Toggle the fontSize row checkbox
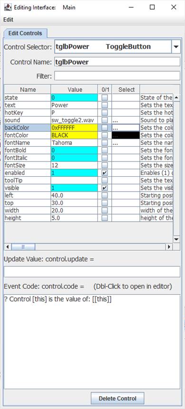The image size is (185, 409). tap(105, 165)
